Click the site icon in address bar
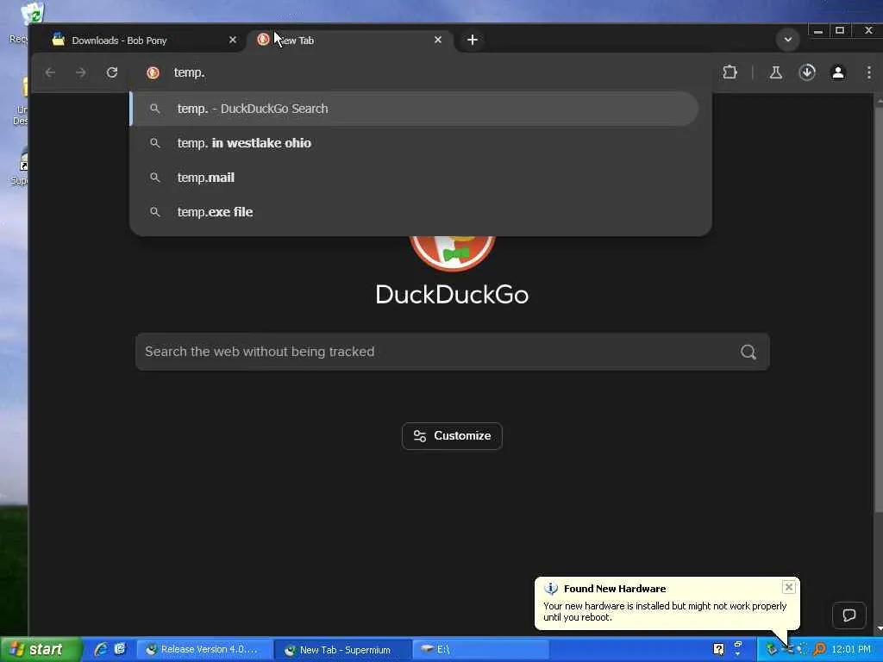The height and width of the screenshot is (662, 883). (153, 72)
